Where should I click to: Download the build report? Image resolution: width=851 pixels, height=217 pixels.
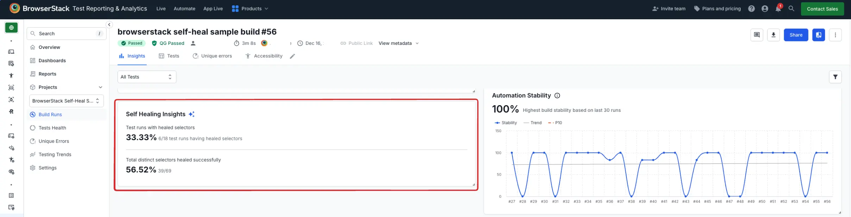tap(774, 35)
